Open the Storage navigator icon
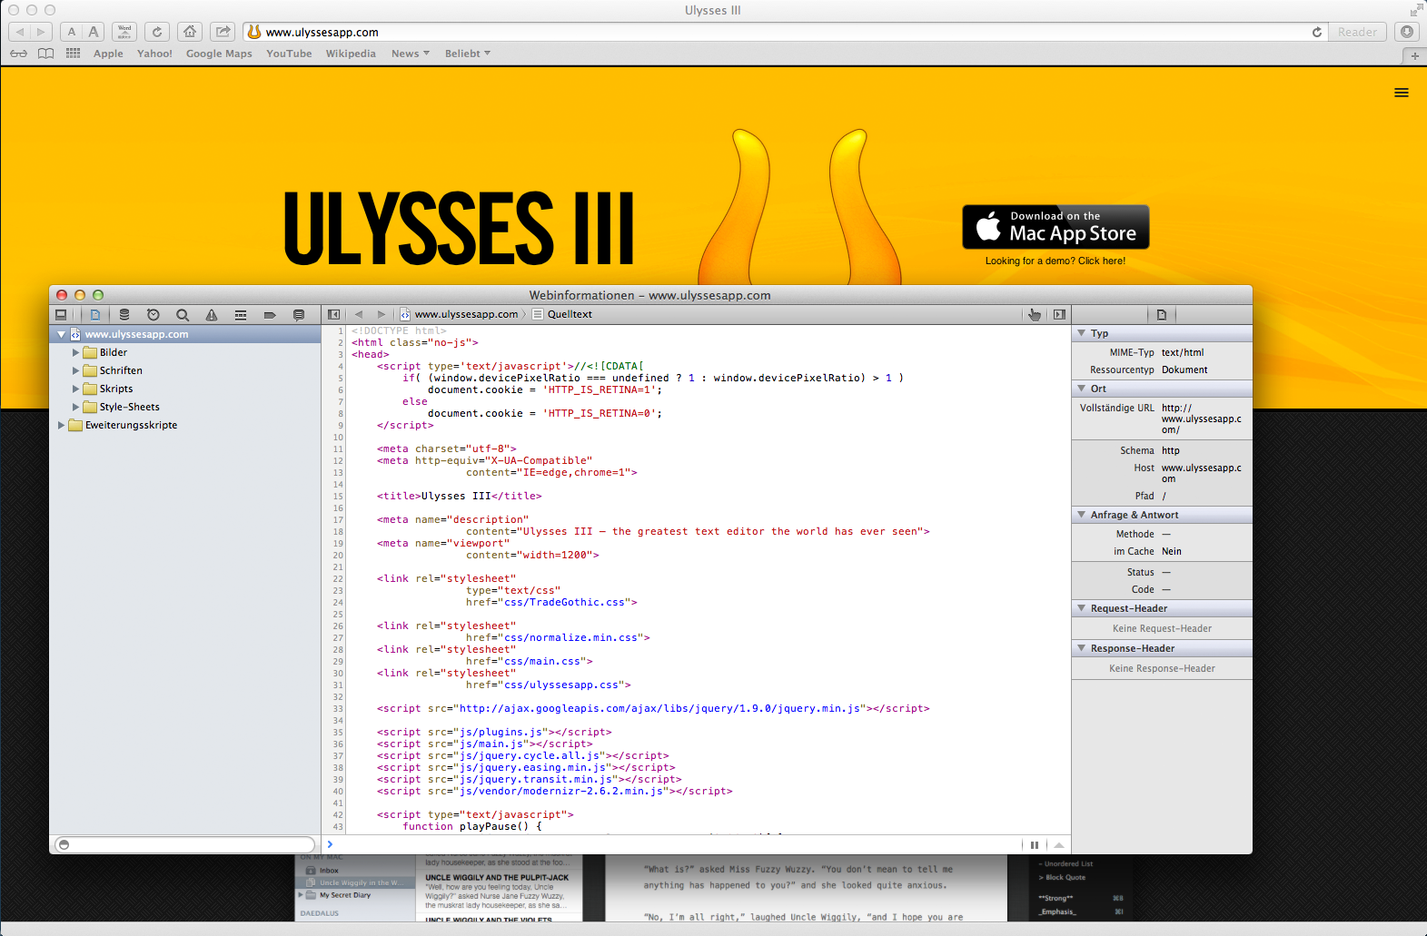Image resolution: width=1427 pixels, height=936 pixels. click(124, 315)
